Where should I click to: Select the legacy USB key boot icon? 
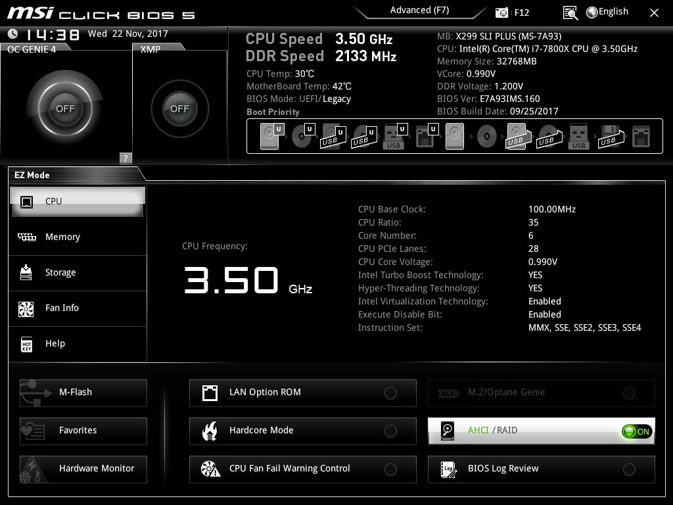point(578,137)
